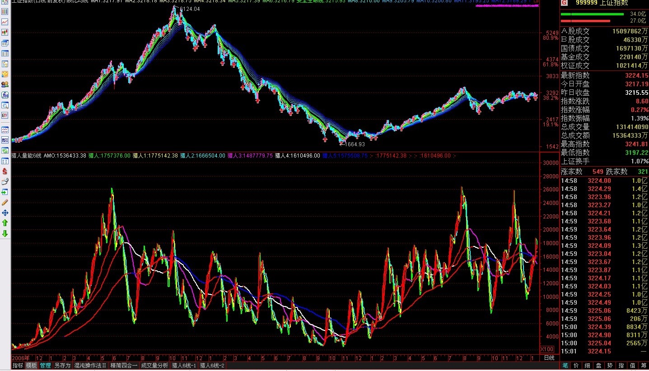Switch to the 混沌操作法II template

click(x=90, y=366)
